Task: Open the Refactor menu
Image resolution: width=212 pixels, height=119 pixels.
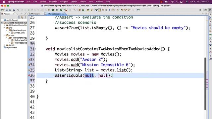Action: tap(53, 2)
